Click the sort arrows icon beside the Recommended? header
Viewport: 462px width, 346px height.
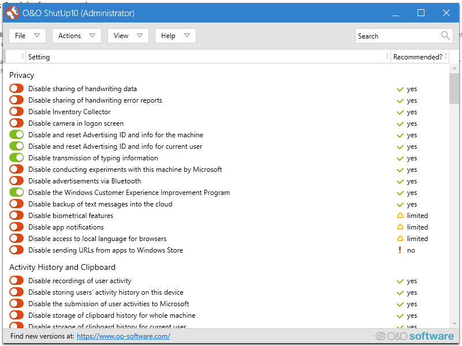pos(446,56)
